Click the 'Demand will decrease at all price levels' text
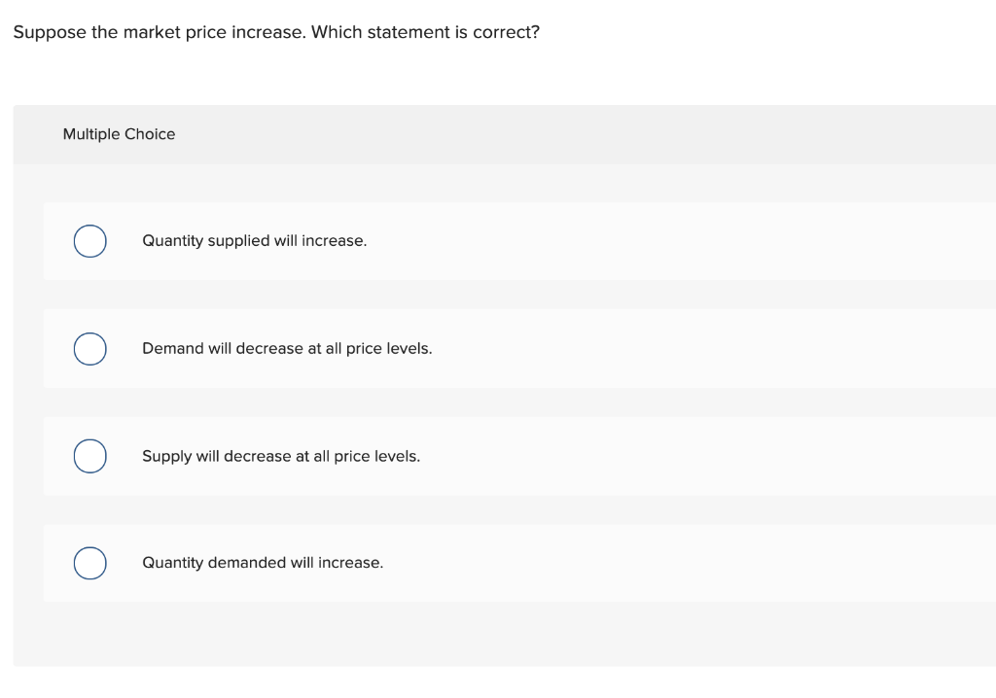 coord(287,348)
